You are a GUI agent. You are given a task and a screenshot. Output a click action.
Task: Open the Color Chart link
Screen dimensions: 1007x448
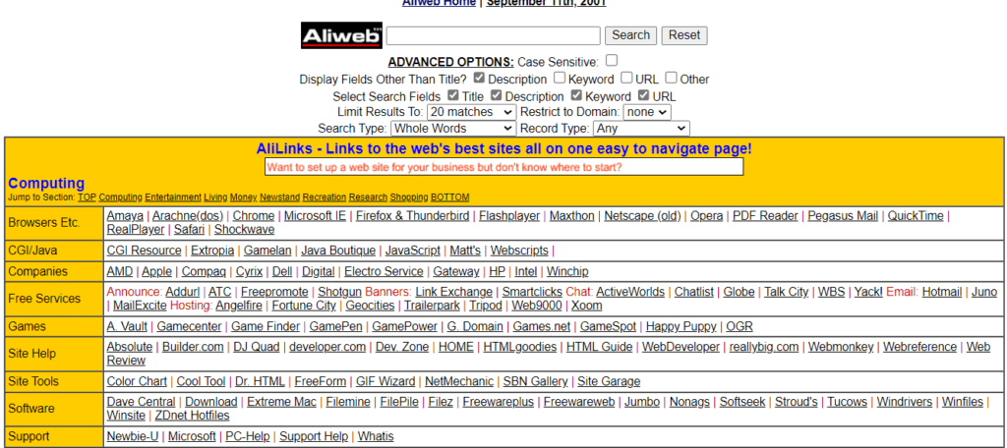pos(137,382)
